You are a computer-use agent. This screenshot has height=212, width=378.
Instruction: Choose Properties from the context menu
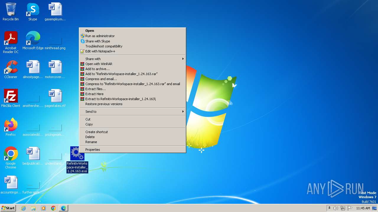tap(133, 150)
